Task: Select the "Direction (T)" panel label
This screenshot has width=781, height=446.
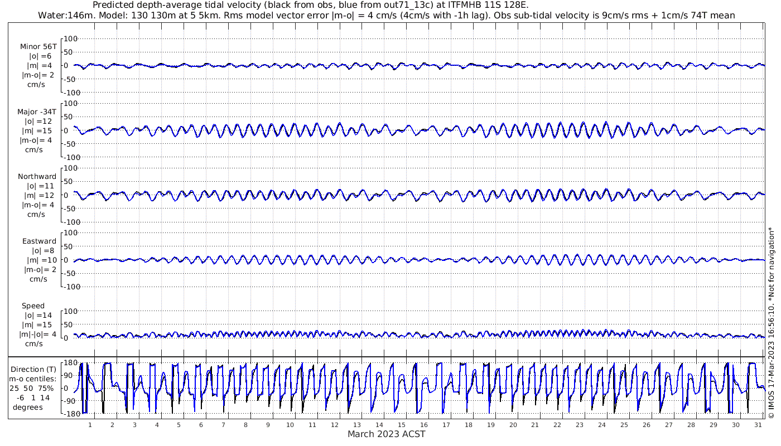Action: point(34,369)
